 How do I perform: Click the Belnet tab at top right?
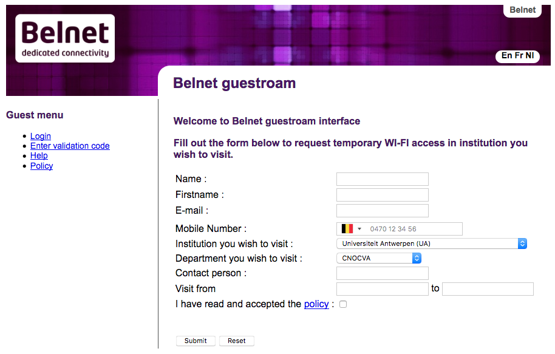pyautogui.click(x=522, y=10)
